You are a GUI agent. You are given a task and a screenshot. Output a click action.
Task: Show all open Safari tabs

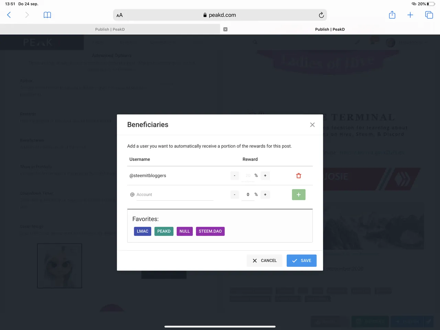[x=429, y=15]
